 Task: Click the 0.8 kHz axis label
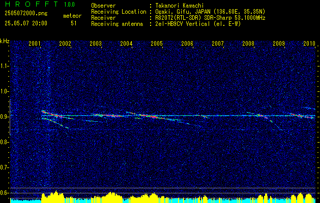[x=5, y=142]
